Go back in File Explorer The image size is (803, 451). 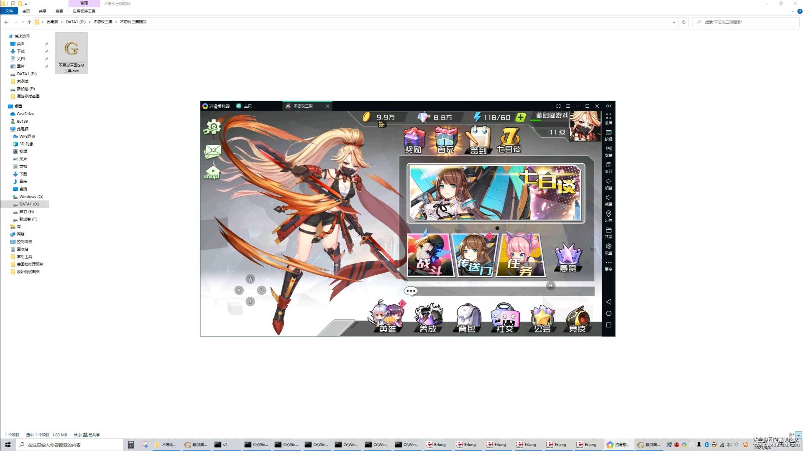coord(6,22)
